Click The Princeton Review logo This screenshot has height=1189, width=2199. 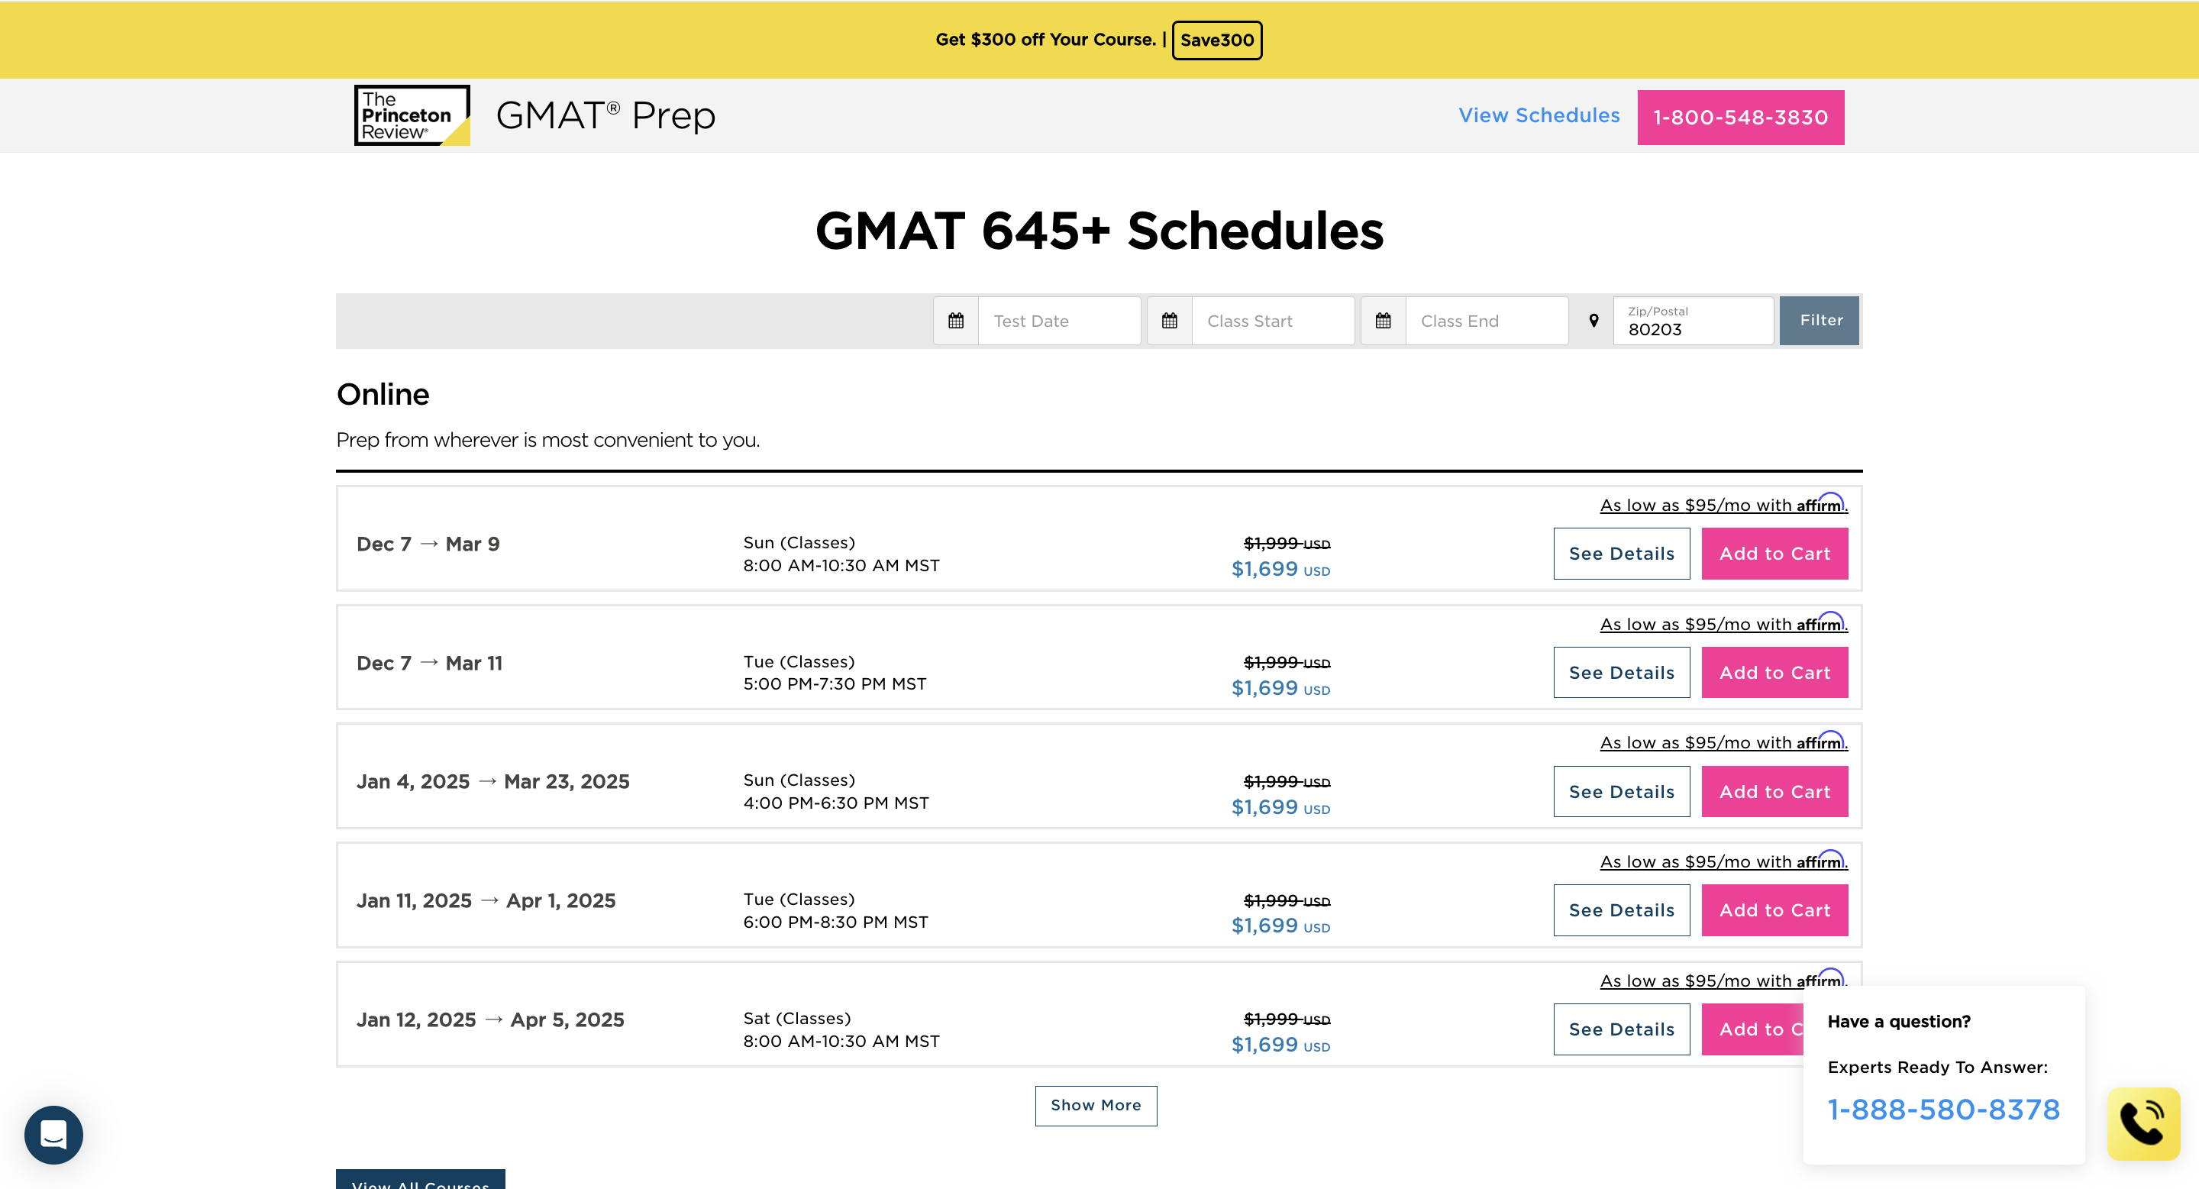click(x=412, y=115)
